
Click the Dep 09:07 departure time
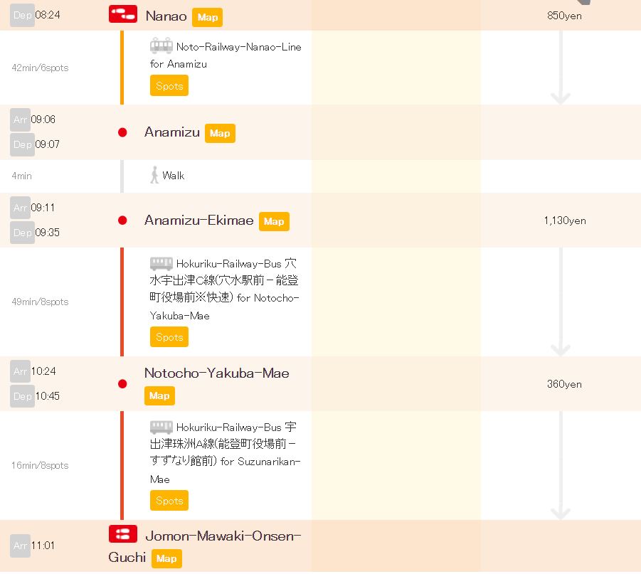pos(35,144)
